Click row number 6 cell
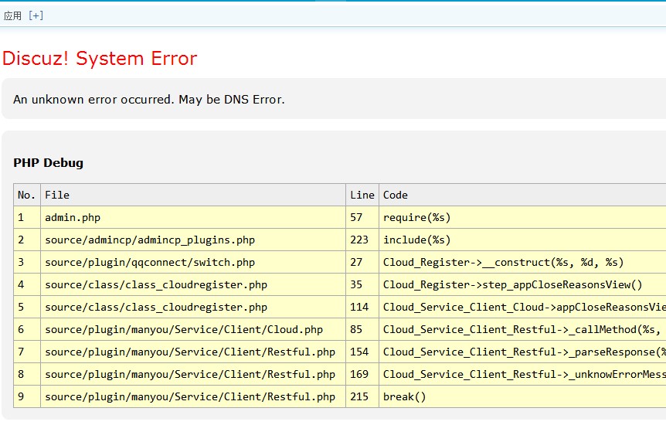Viewport: 666px width, 425px height. tap(27, 329)
